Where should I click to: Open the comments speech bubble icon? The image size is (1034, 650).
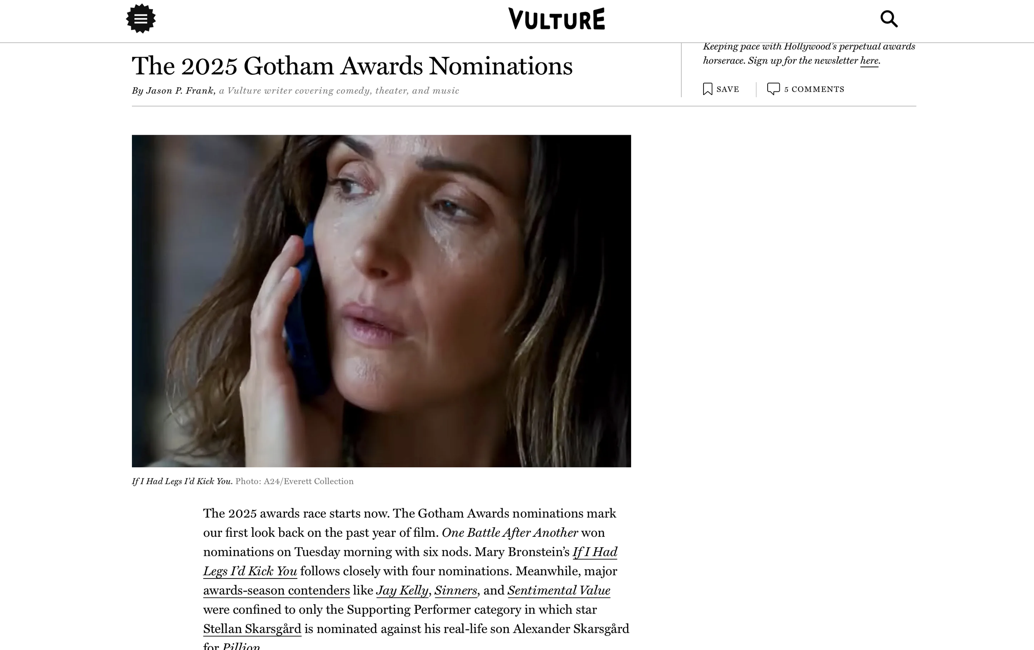point(773,89)
